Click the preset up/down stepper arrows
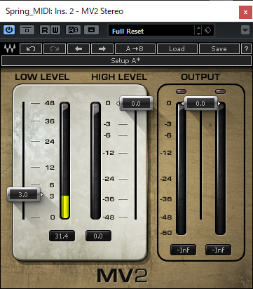253x289 pixels. [x=198, y=30]
